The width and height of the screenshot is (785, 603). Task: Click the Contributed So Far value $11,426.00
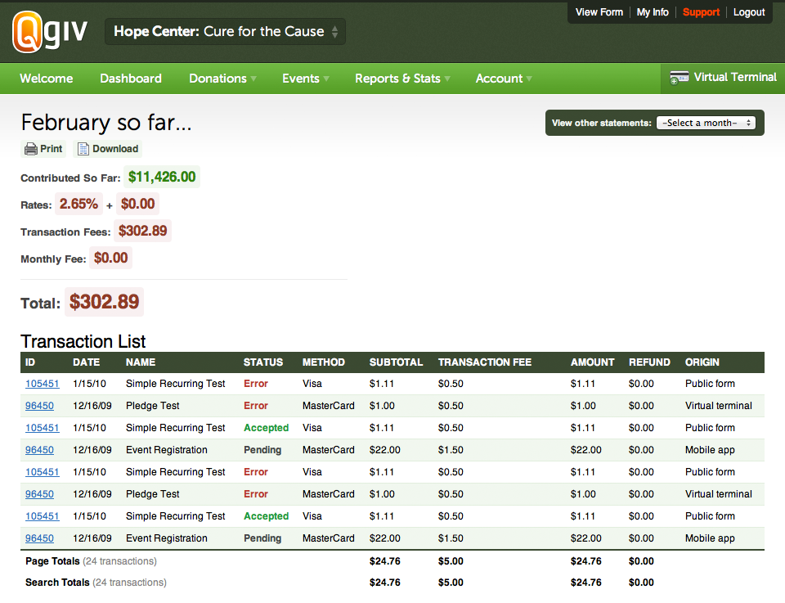[x=162, y=177]
